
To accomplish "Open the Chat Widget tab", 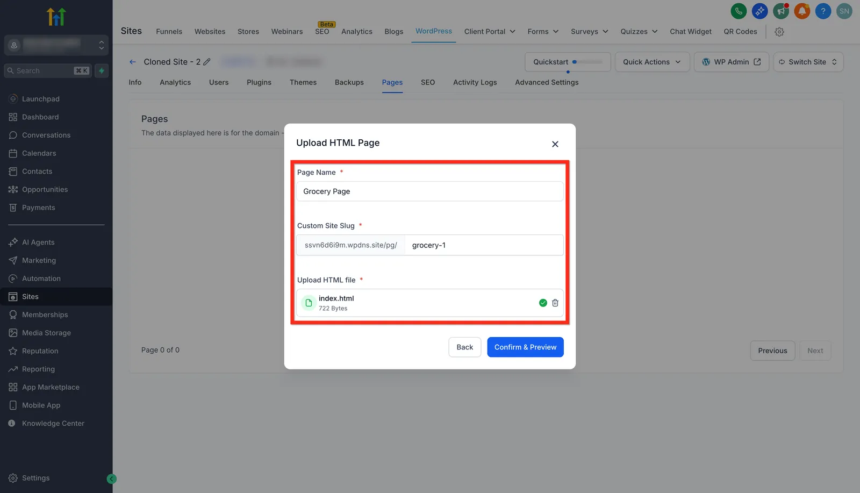I will (x=691, y=32).
